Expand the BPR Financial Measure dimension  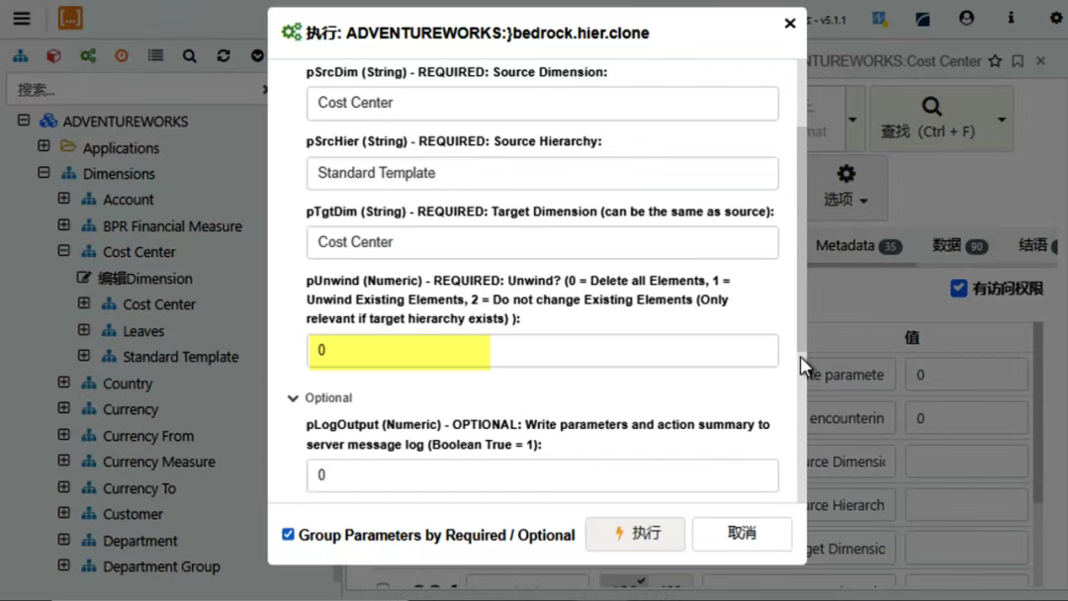click(63, 224)
